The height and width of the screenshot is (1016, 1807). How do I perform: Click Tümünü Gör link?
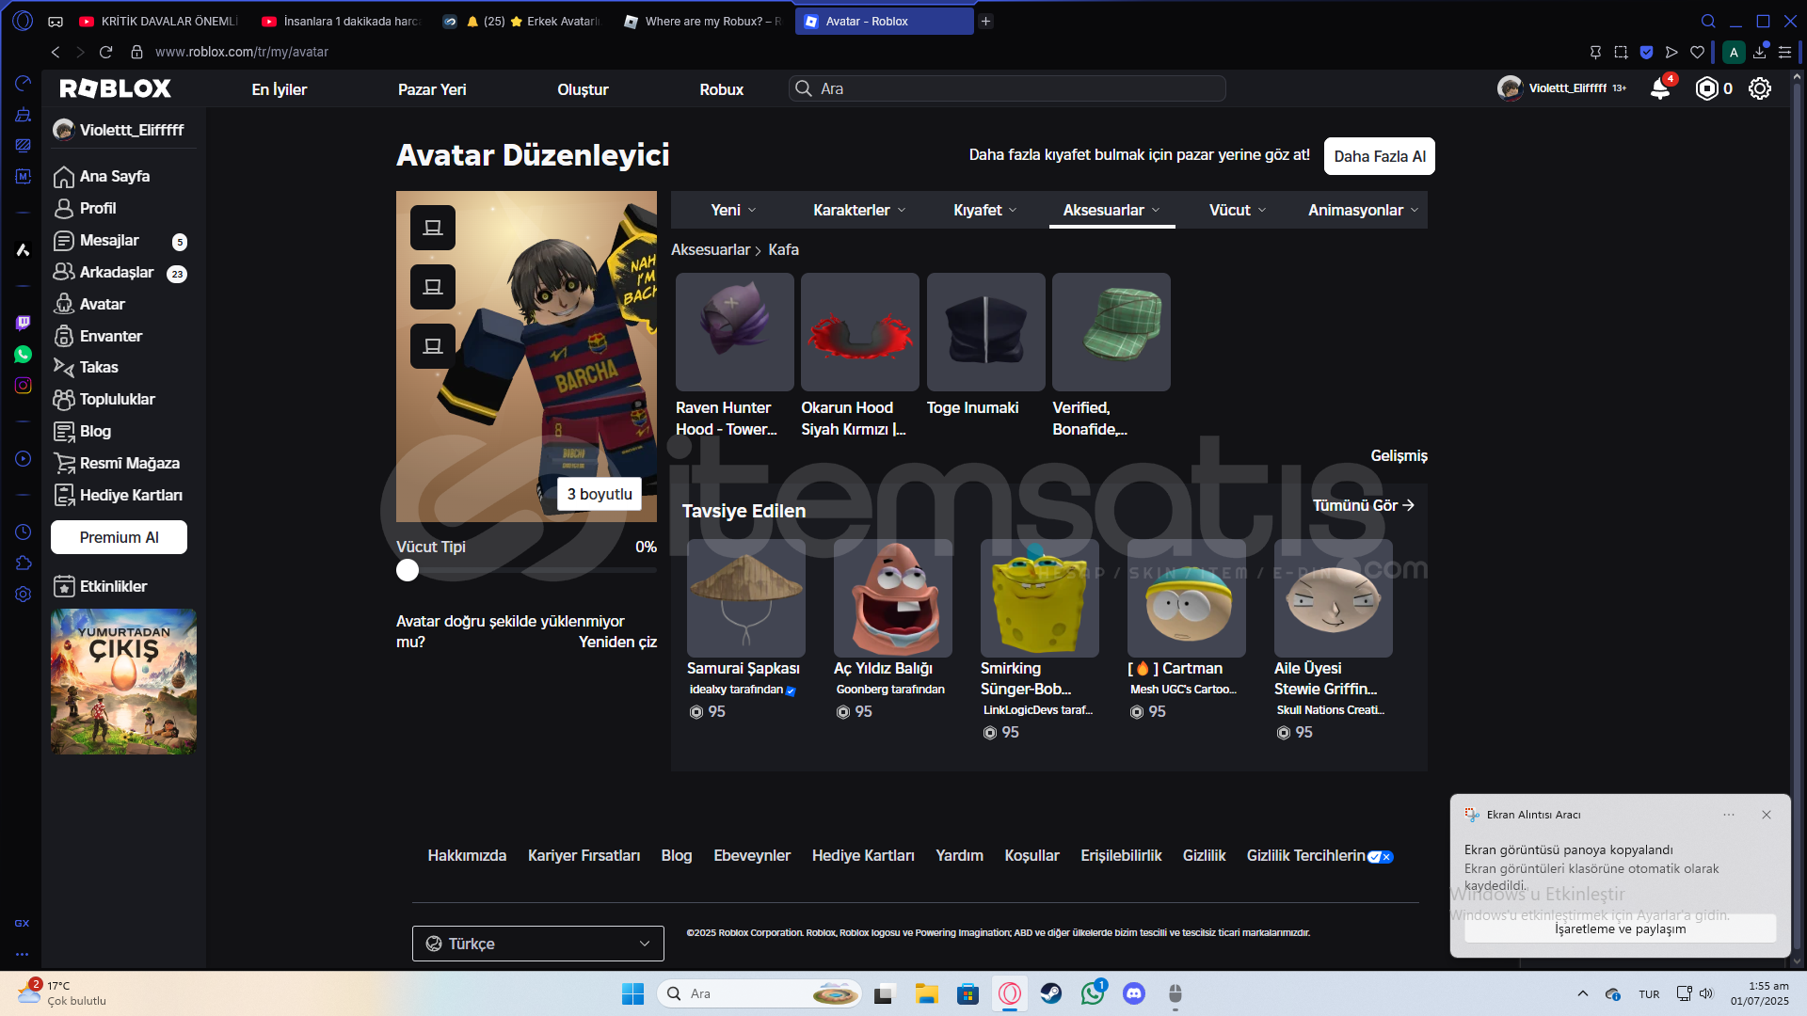(x=1364, y=505)
